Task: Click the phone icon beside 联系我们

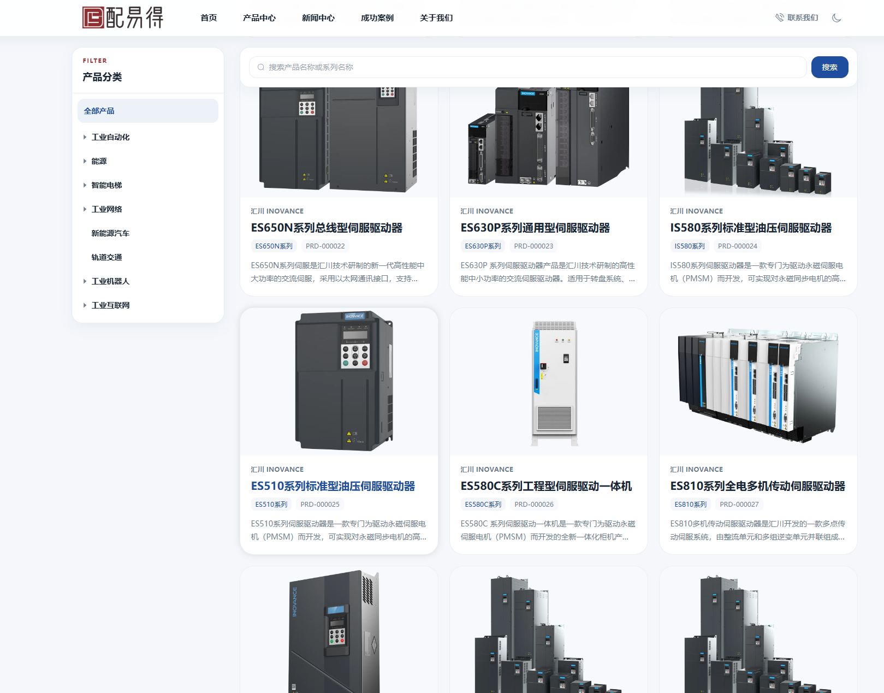Action: (x=780, y=17)
